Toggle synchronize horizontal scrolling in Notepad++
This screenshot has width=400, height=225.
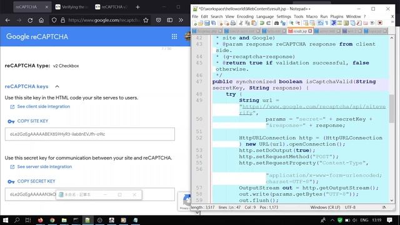312,23
